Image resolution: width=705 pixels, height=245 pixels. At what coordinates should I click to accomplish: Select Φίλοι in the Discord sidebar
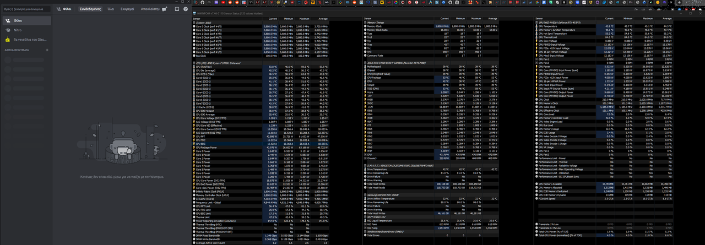27,20
